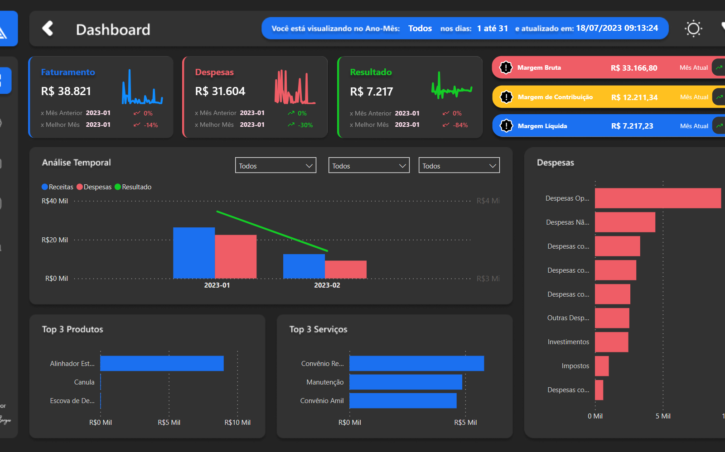Click the Dashboard page title
725x452 pixels.
(x=113, y=29)
